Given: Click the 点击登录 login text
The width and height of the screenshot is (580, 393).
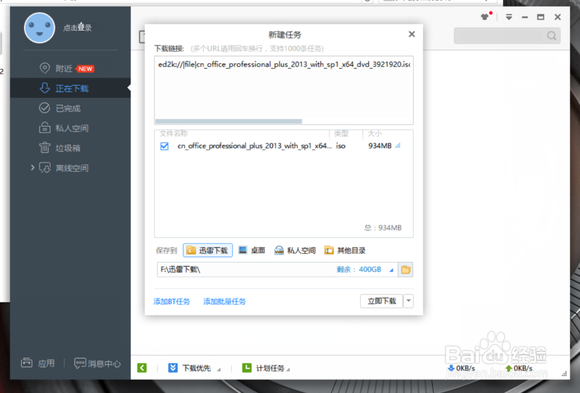Looking at the screenshot, I should coord(77,28).
